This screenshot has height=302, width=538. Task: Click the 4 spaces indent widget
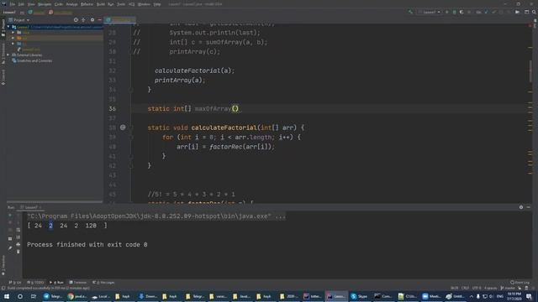[x=490, y=288]
